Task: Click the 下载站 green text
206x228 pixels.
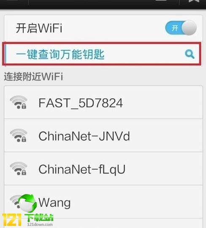Action: (39, 218)
